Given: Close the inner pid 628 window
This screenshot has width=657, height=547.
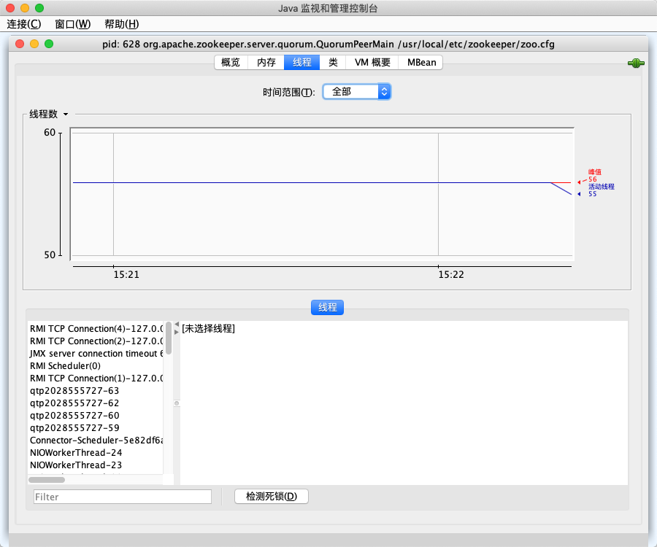Looking at the screenshot, I should coord(19,44).
